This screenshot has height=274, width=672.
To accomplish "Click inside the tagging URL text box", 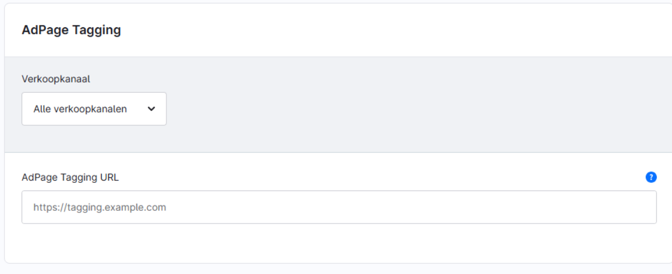I will pyautogui.click(x=339, y=207).
